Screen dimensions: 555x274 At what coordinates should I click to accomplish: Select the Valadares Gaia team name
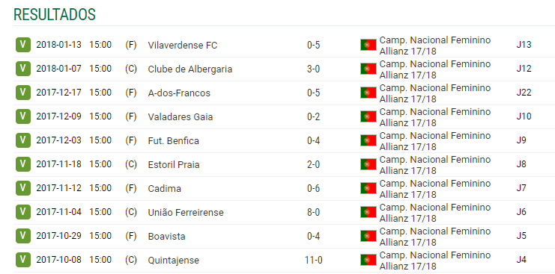click(181, 117)
